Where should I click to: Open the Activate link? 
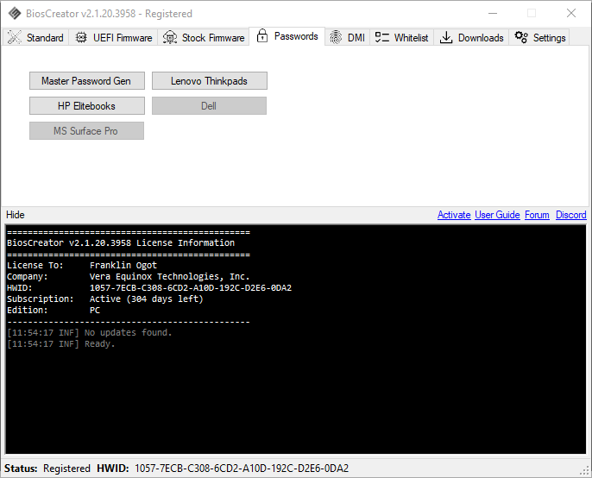point(454,215)
